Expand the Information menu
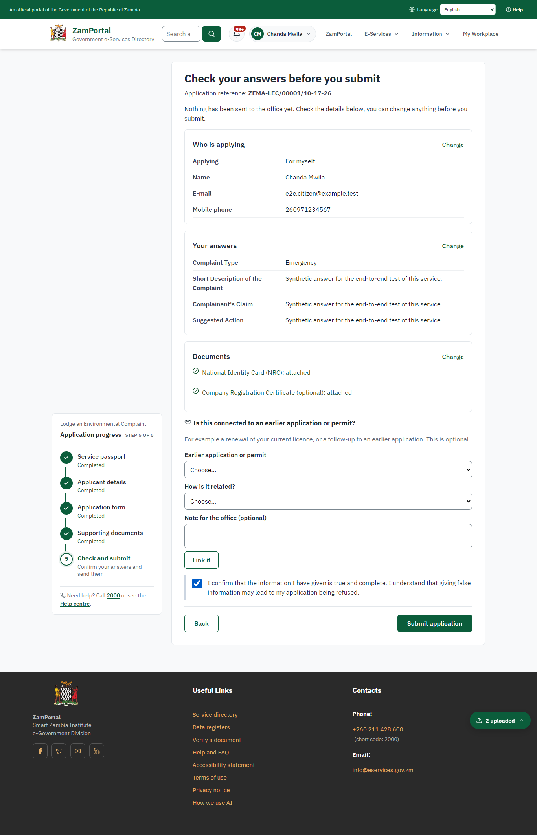This screenshot has width=537, height=835. tap(430, 34)
